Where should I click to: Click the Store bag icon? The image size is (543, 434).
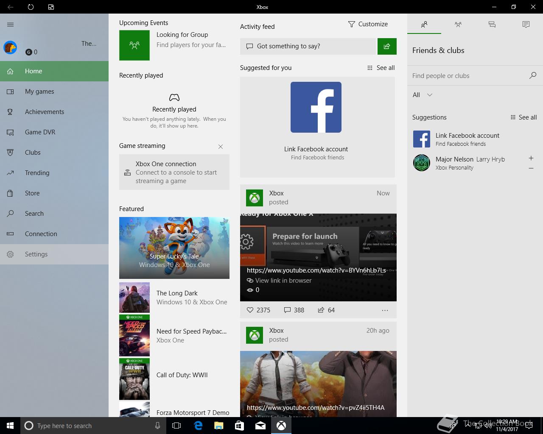point(10,193)
